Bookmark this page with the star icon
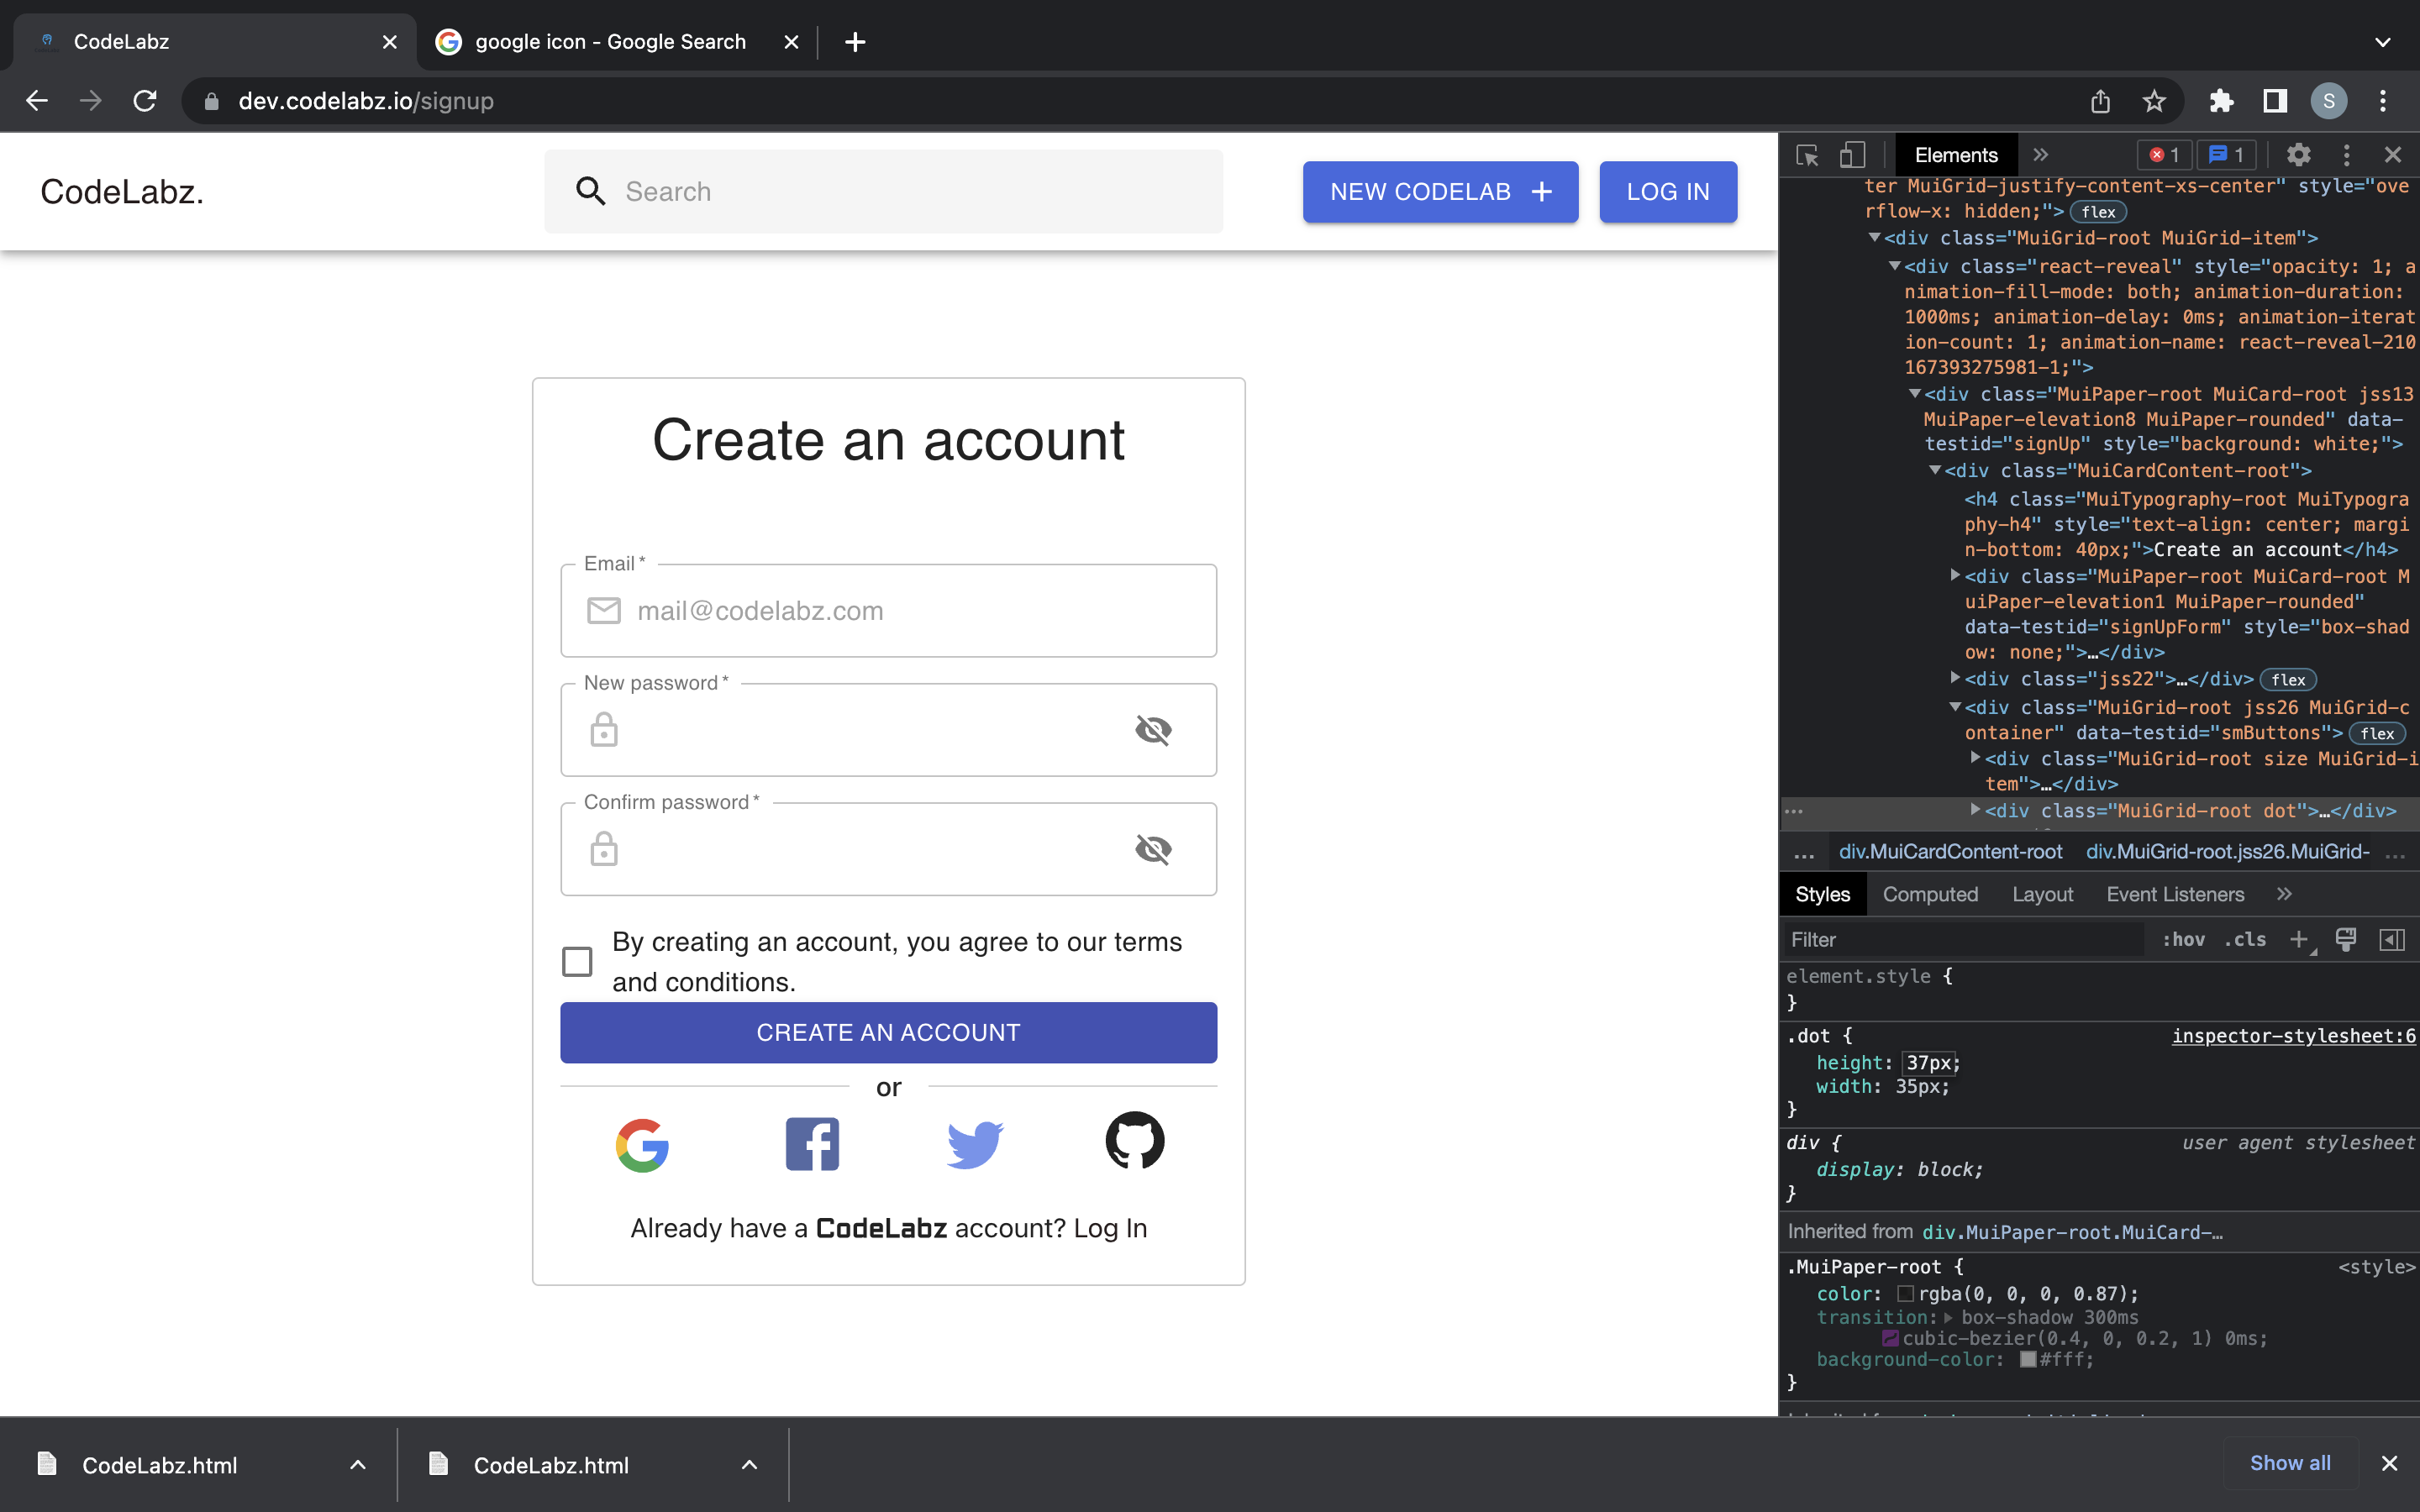Image resolution: width=2420 pixels, height=1512 pixels. coord(2154,101)
